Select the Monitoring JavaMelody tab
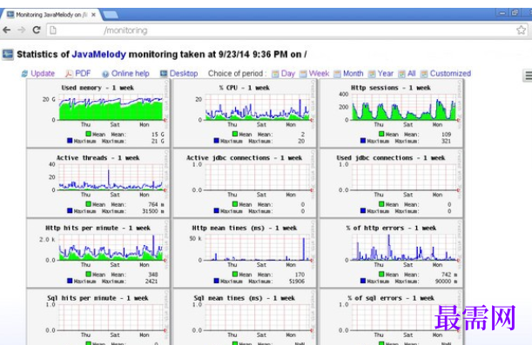532x345 pixels. pos(51,15)
